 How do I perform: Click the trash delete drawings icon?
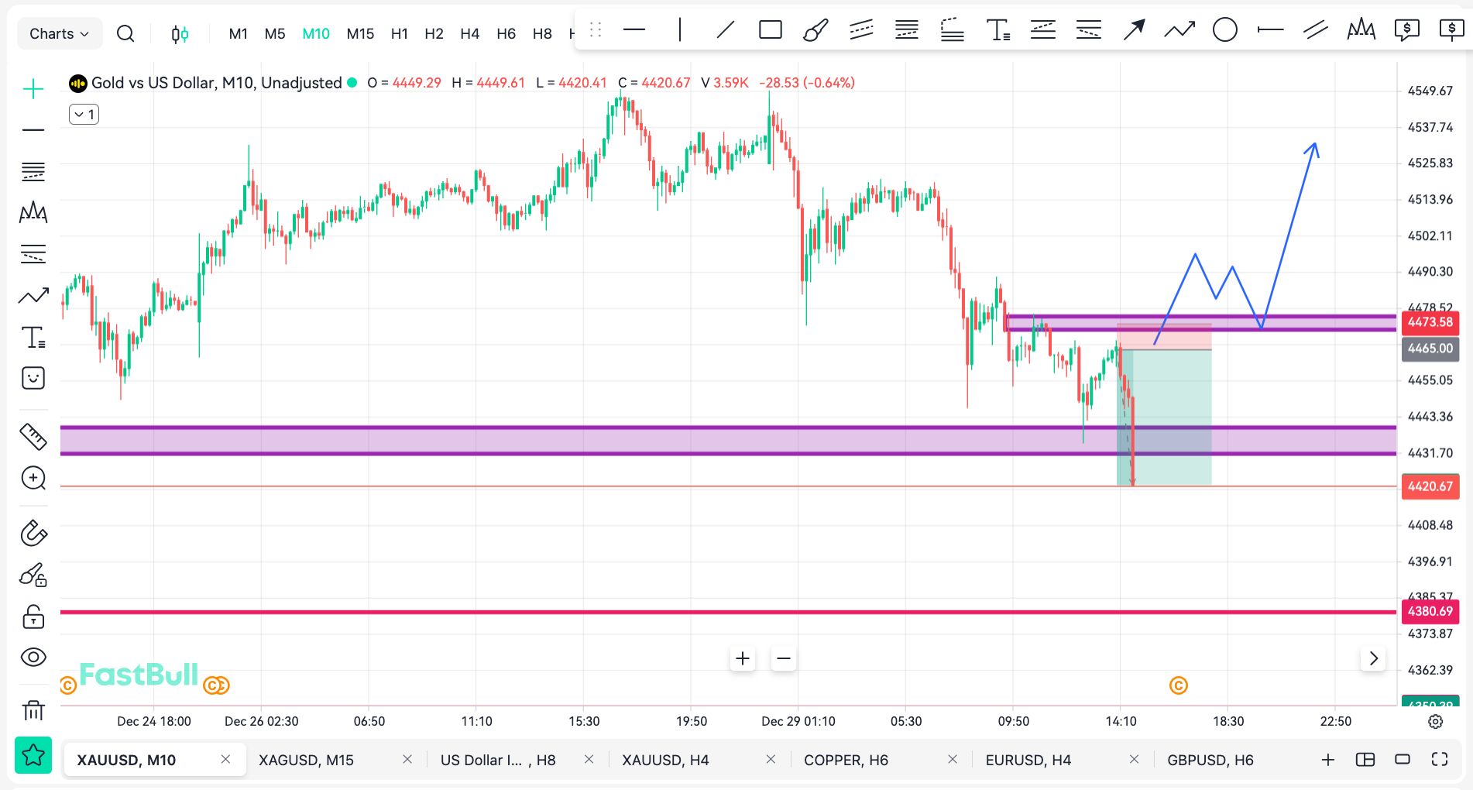click(33, 709)
